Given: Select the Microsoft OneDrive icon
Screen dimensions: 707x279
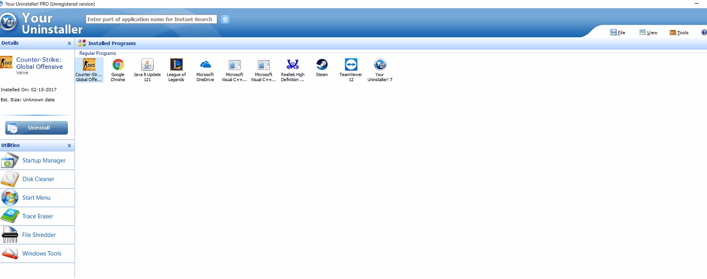Looking at the screenshot, I should pos(205,65).
